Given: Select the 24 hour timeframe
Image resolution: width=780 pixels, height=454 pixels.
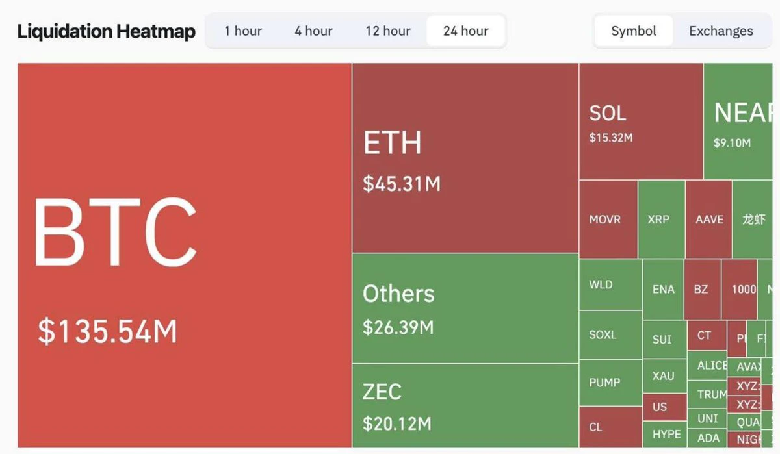Looking at the screenshot, I should coord(465,31).
